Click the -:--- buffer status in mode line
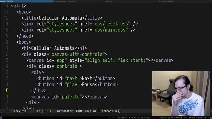 pyautogui.click(x=5, y=111)
